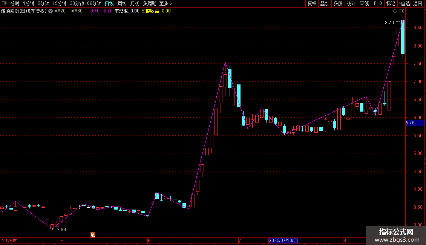Switch to 周线 weekly chart
426x245 pixels.
pyautogui.click(x=122, y=3)
